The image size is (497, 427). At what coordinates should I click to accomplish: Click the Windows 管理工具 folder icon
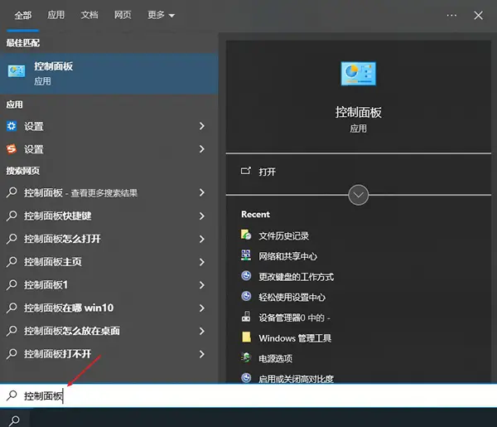pyautogui.click(x=246, y=337)
